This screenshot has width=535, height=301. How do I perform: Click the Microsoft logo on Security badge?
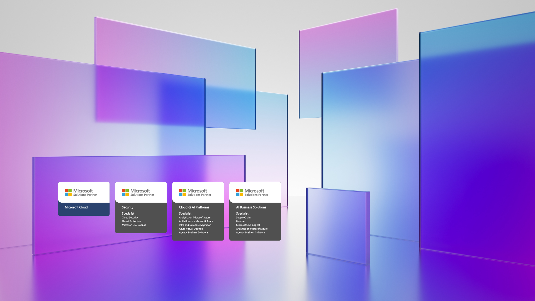click(x=125, y=192)
